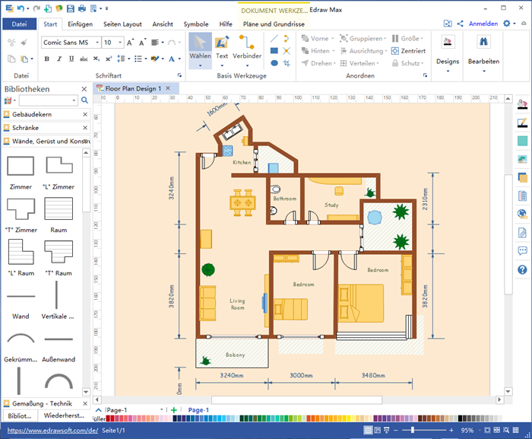Close the Gebäudekern library
Image resolution: width=532 pixels, height=439 pixels.
(x=85, y=114)
